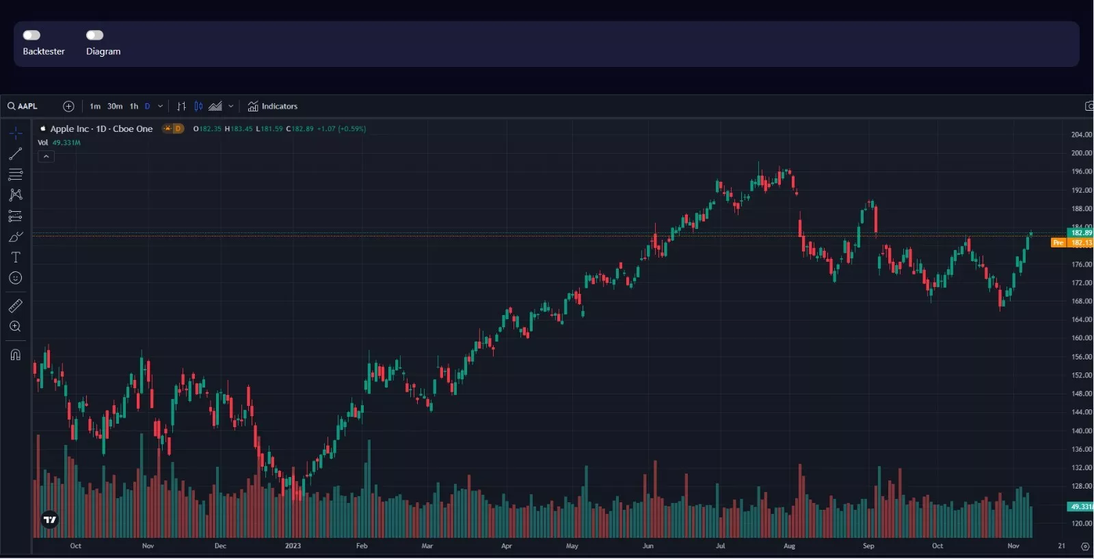
Task: Open the Indicators menu
Action: pos(273,106)
